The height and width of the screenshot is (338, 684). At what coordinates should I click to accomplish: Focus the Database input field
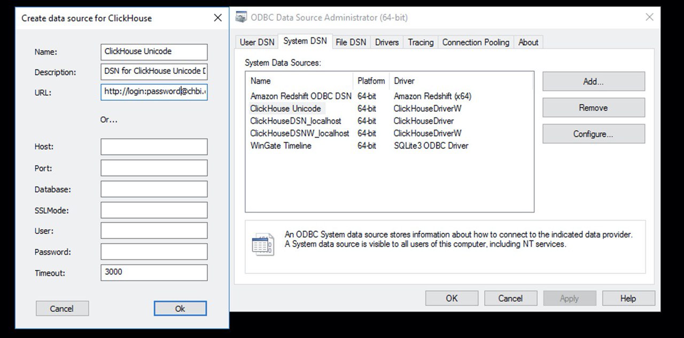coord(154,189)
